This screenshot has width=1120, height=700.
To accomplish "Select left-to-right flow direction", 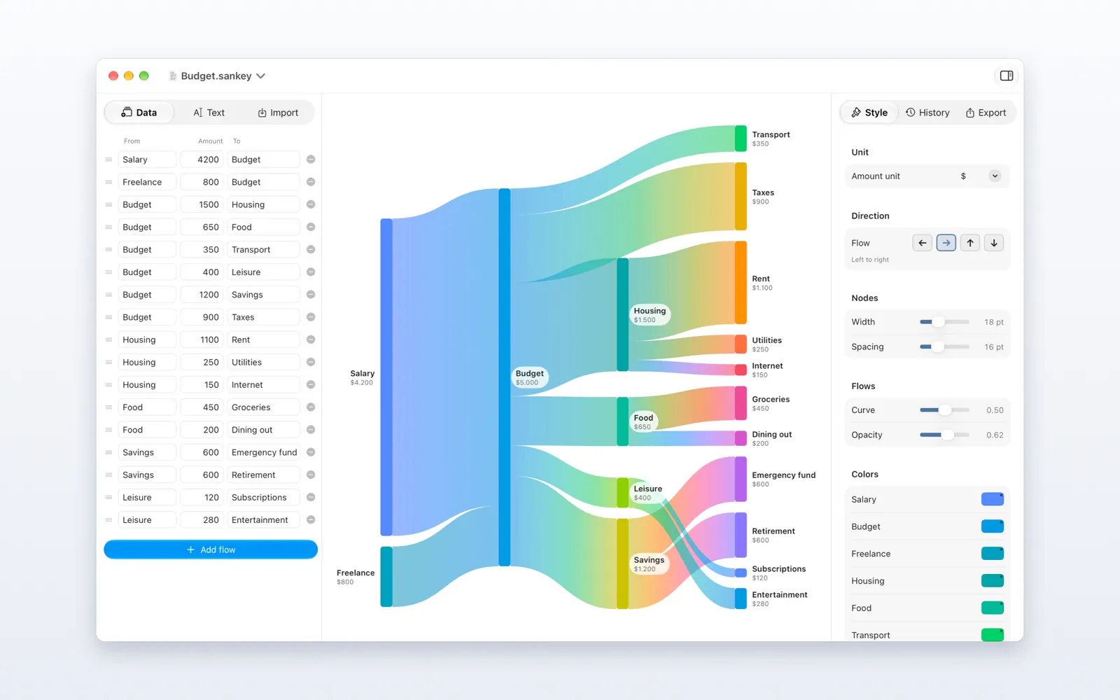I will tap(946, 243).
